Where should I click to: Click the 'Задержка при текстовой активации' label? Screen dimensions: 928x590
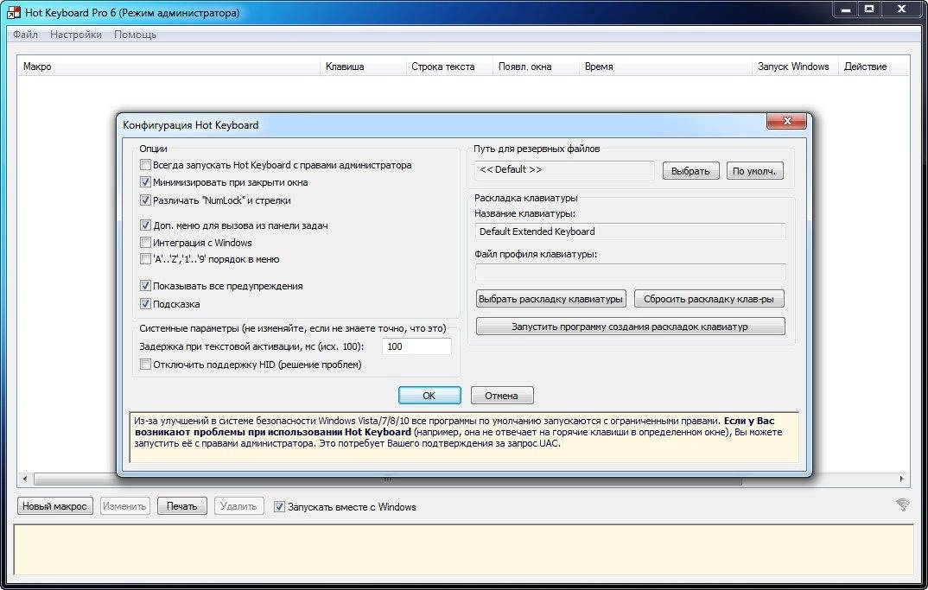[x=251, y=346]
